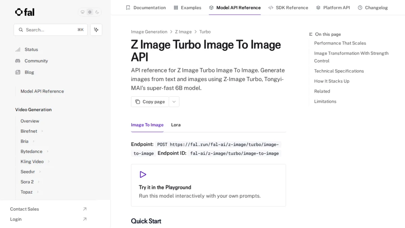Click the search magnifier icon

point(21,30)
